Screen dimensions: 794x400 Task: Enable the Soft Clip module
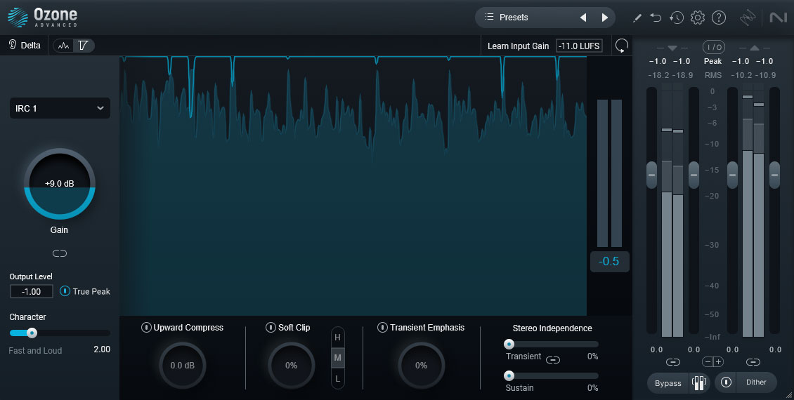[271, 328]
